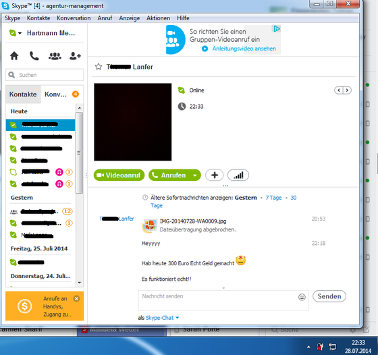Click the plus button to share content
The height and width of the screenshot is (355, 378).
point(215,175)
